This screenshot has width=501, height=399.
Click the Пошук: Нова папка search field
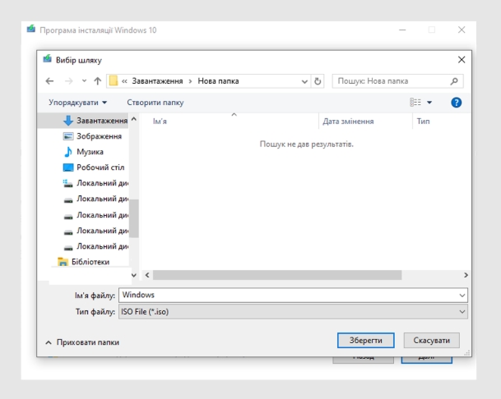398,81
